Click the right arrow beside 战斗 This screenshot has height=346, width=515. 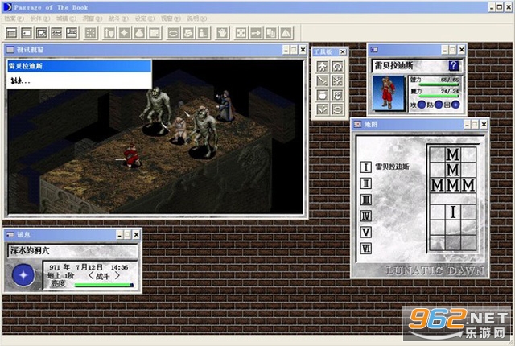pyautogui.click(x=117, y=276)
